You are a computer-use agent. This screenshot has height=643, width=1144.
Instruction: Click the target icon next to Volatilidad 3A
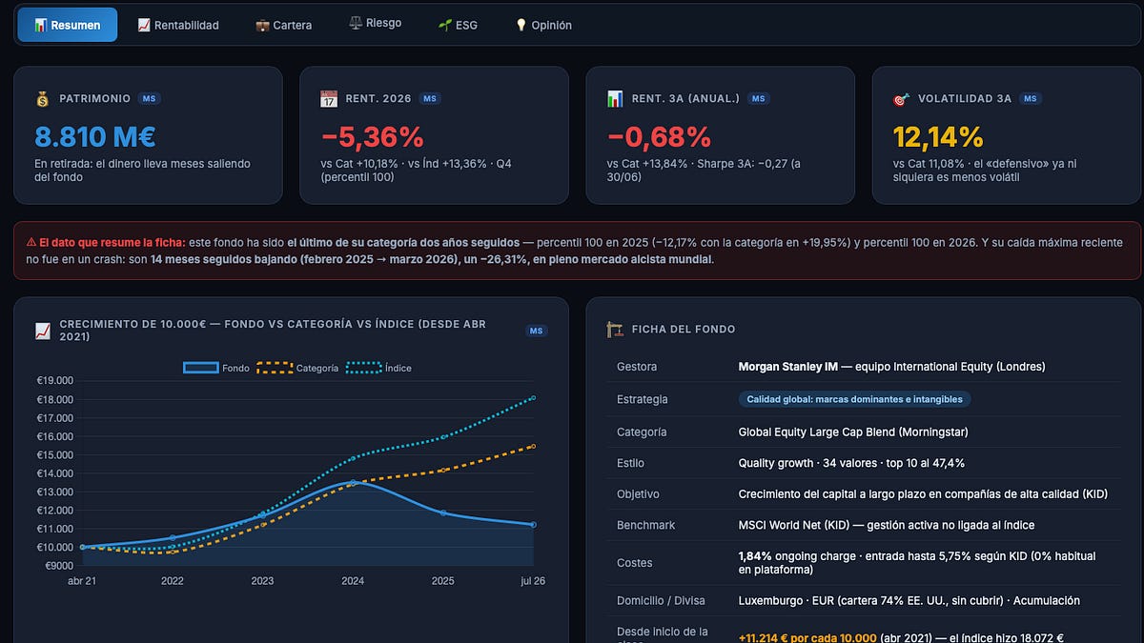pyautogui.click(x=901, y=99)
